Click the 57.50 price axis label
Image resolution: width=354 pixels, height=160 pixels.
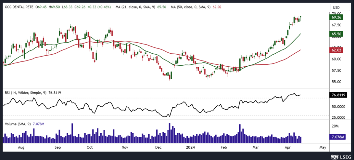pos(336,71)
